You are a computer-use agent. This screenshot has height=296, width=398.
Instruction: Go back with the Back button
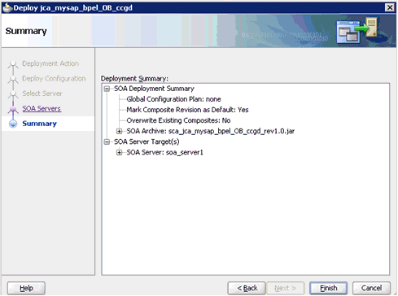pyautogui.click(x=247, y=288)
